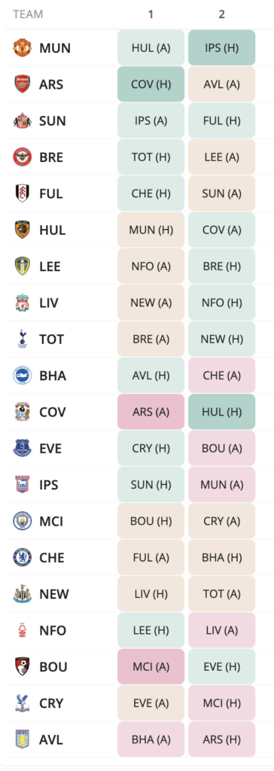Image resolution: width=274 pixels, height=771 pixels.
Task: Click the Chelsea club crest
Action: coord(22,557)
